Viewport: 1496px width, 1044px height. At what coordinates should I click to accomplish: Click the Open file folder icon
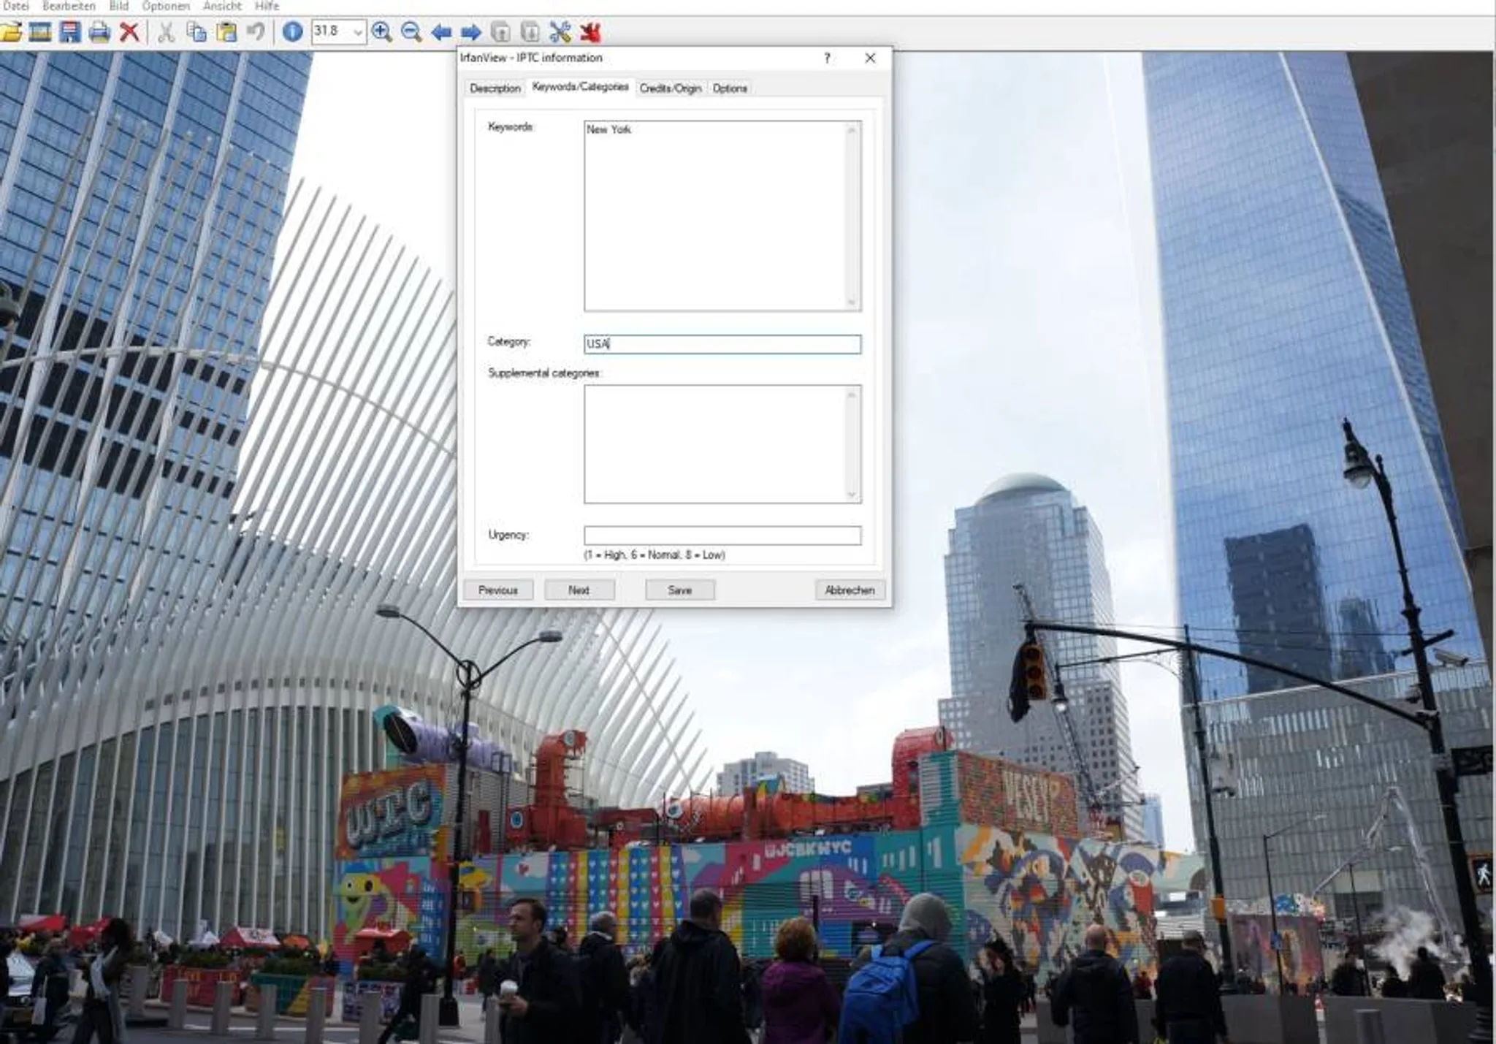point(11,32)
